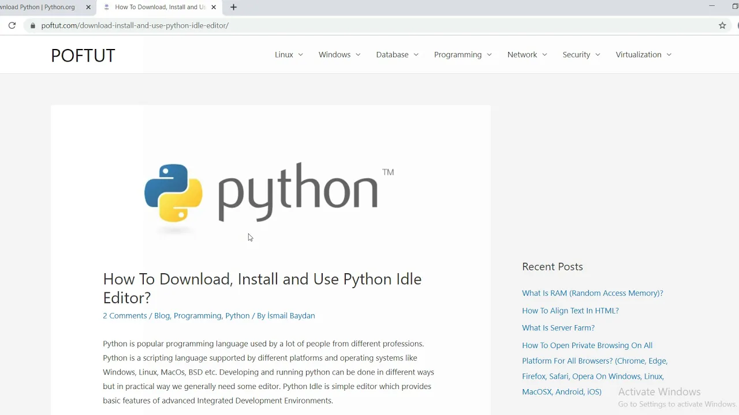Click the padlock site info icon
This screenshot has height=415, width=739.
pos(32,25)
